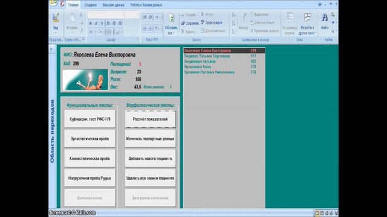Select Ярлыченко Анна list row
Viewport: 387px width, 217px height.
(x=224, y=67)
